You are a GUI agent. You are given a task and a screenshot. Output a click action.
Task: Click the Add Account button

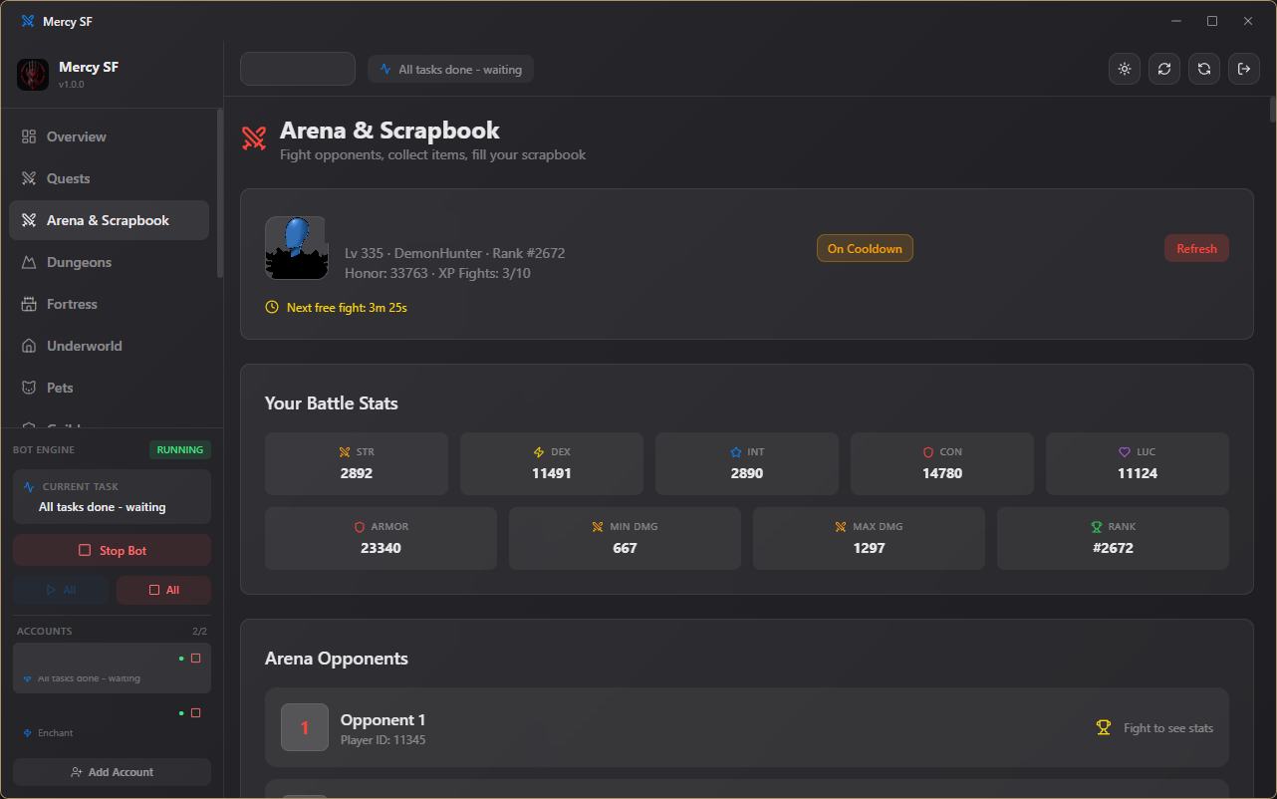pos(112,772)
